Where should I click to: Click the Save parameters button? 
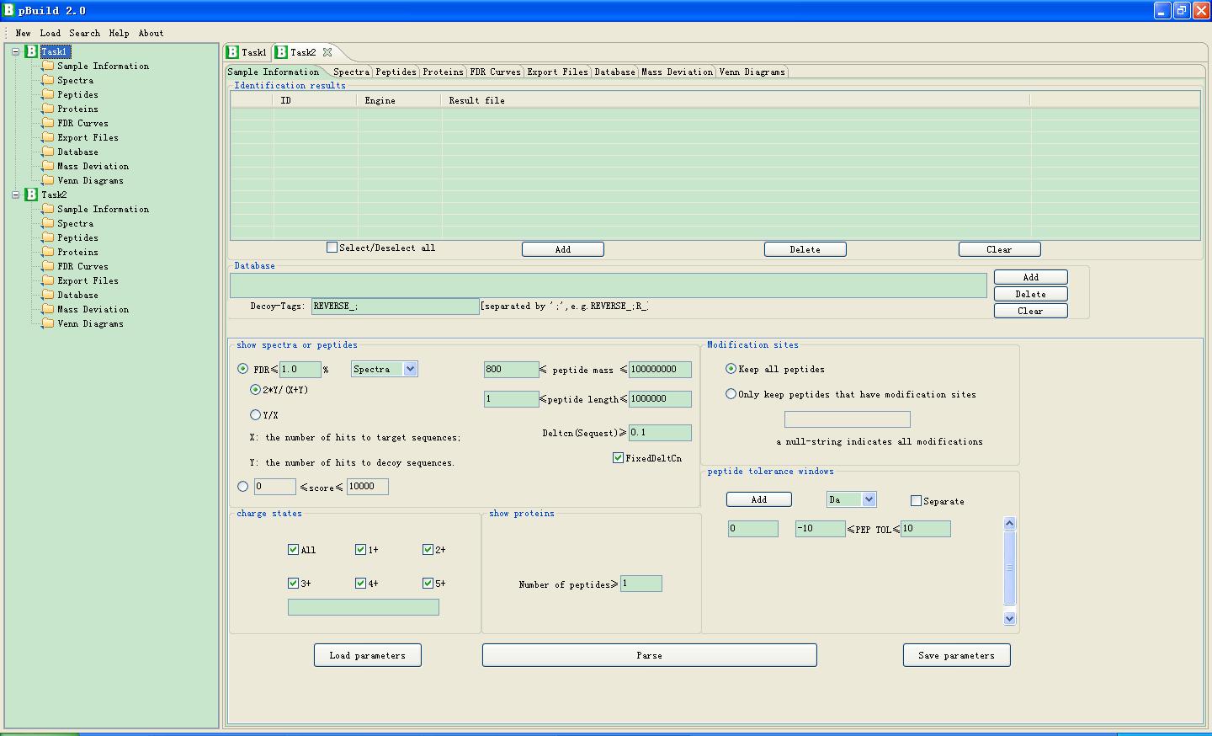tap(956, 655)
